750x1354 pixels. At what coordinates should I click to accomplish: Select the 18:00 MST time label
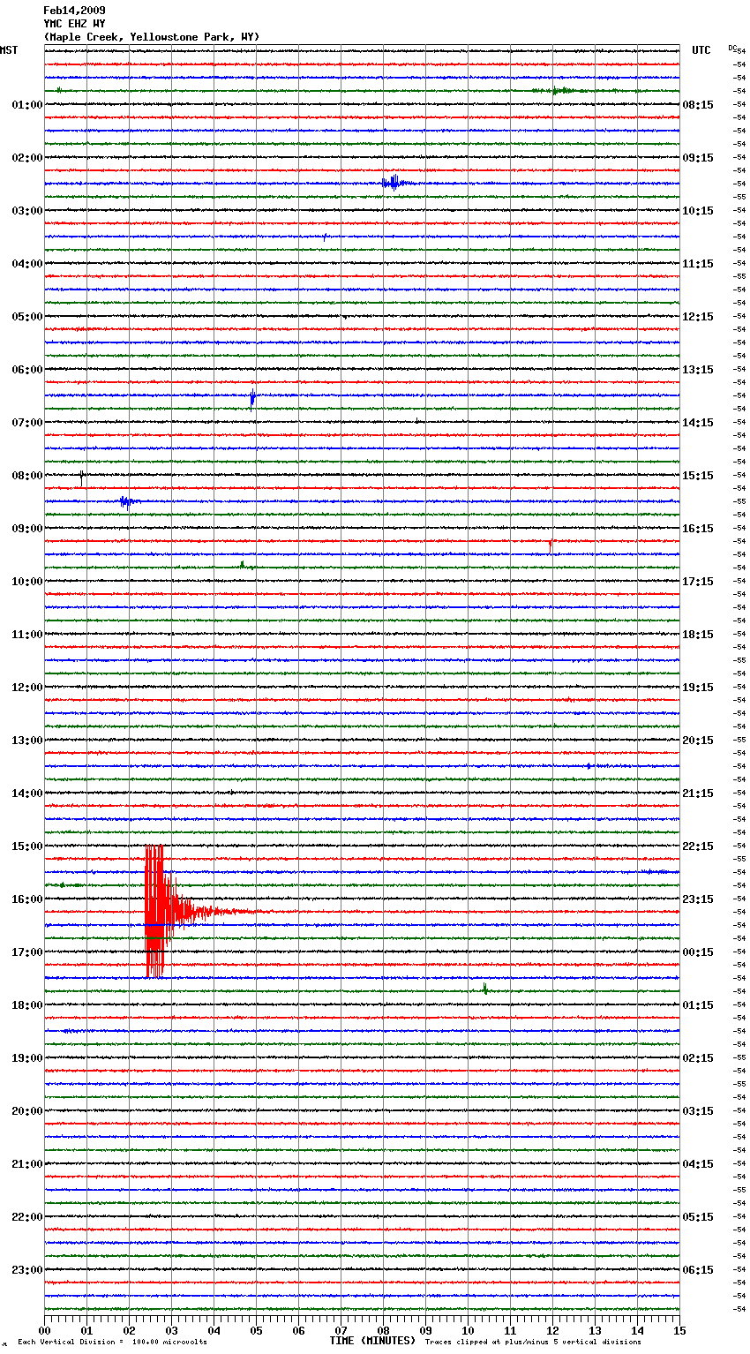pyautogui.click(x=27, y=1005)
